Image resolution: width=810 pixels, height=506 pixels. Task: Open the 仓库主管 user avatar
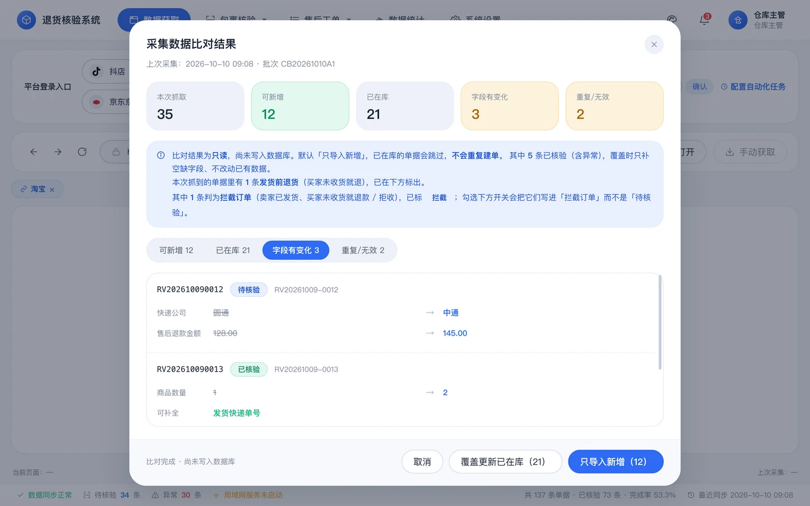[x=738, y=20]
